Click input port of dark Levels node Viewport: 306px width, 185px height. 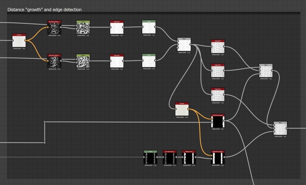coord(144,157)
